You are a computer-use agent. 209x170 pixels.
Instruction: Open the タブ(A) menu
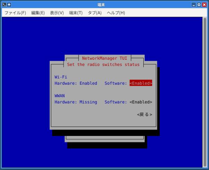95,13
